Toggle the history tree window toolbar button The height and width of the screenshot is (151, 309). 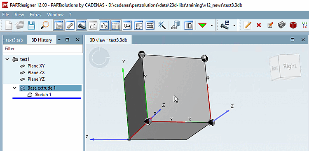[x=59, y=26]
